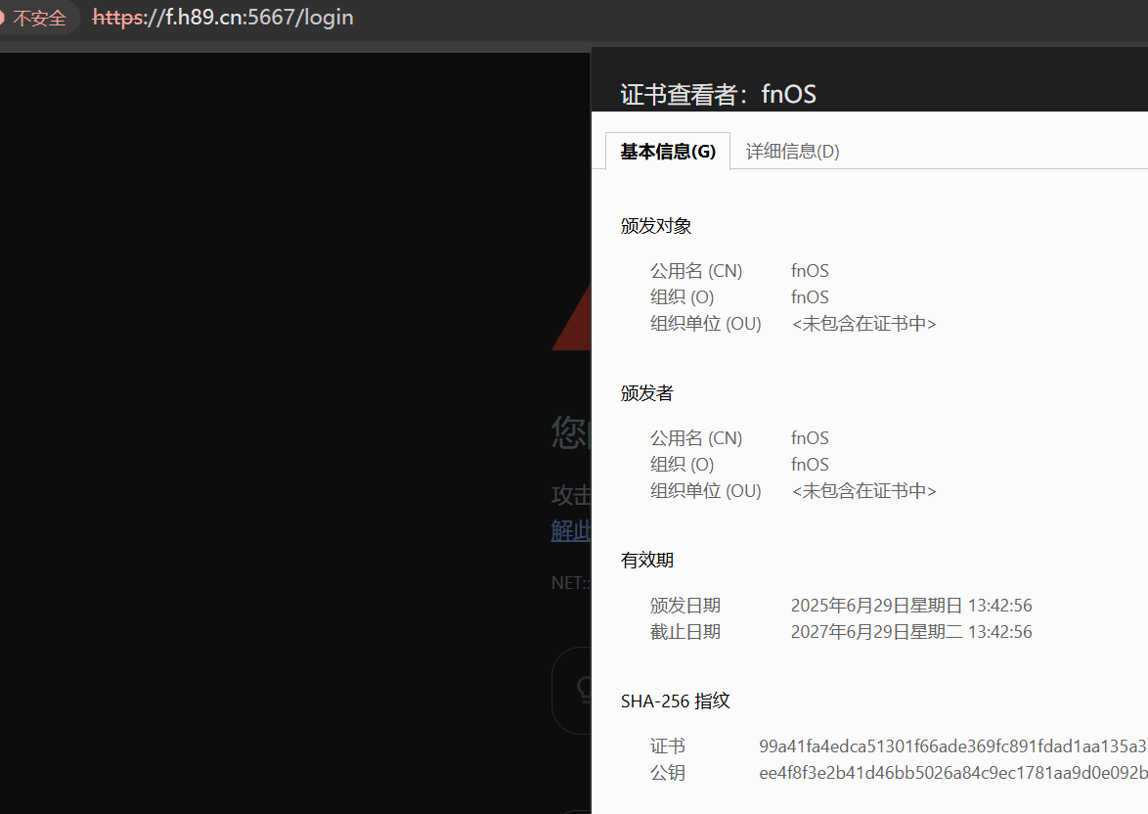Click the expiry date 2027年6月29日星期二 13:42:56
The height and width of the screenshot is (814, 1148).
tap(910, 632)
